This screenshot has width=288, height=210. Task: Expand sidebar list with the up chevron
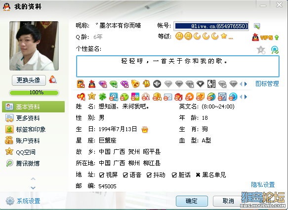[x=33, y=179]
